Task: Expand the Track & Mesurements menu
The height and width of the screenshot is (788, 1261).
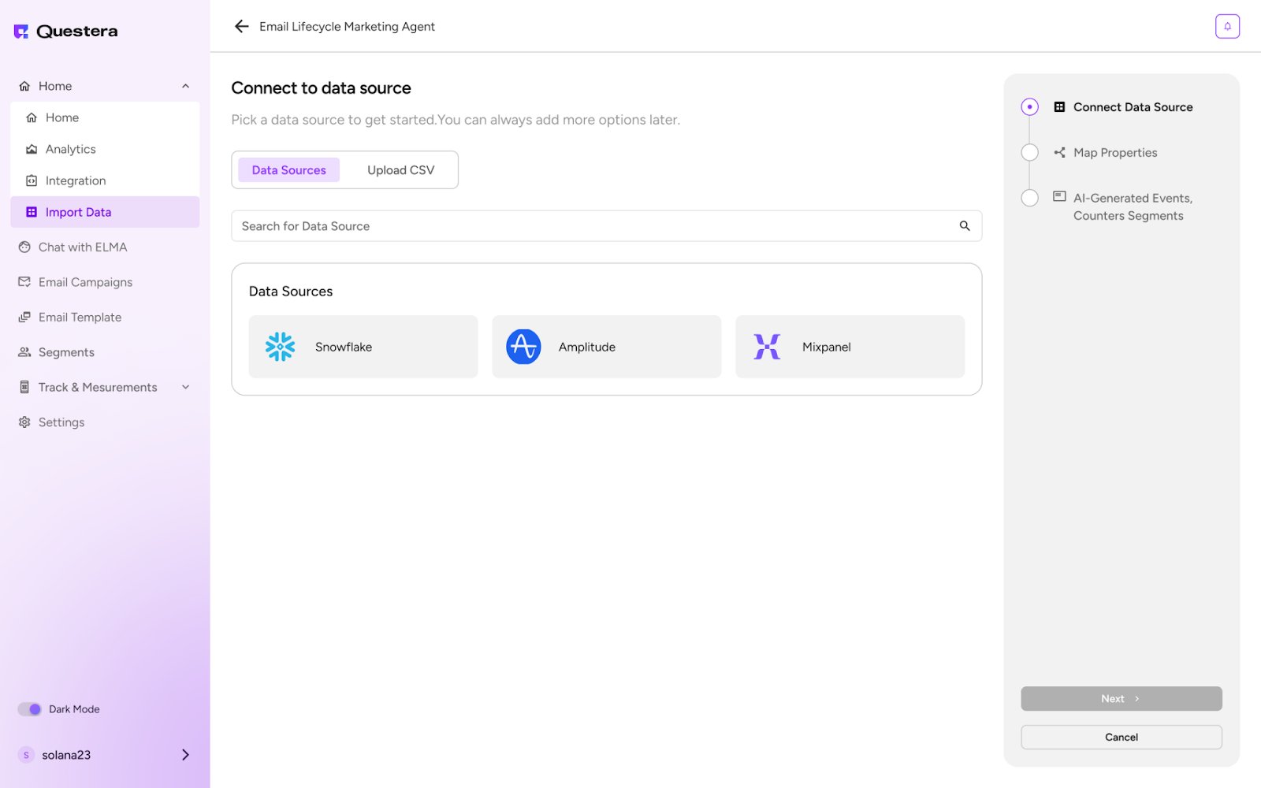Action: pos(185,387)
